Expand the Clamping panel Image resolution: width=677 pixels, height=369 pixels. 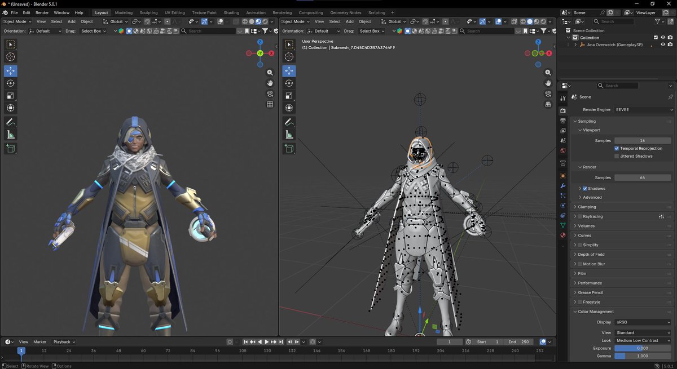pyautogui.click(x=622, y=207)
